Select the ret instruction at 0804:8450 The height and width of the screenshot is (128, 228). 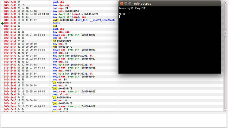coord(55,26)
